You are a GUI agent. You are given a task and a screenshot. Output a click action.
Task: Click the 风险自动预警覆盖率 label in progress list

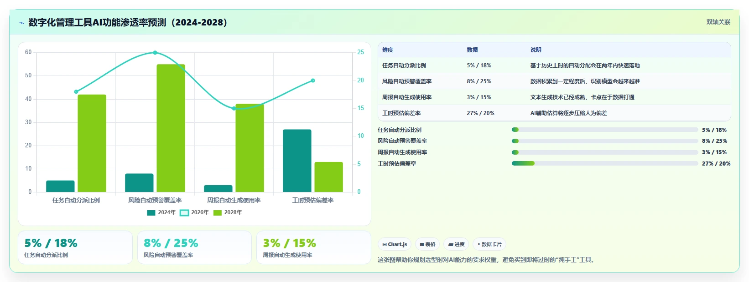pyautogui.click(x=402, y=141)
